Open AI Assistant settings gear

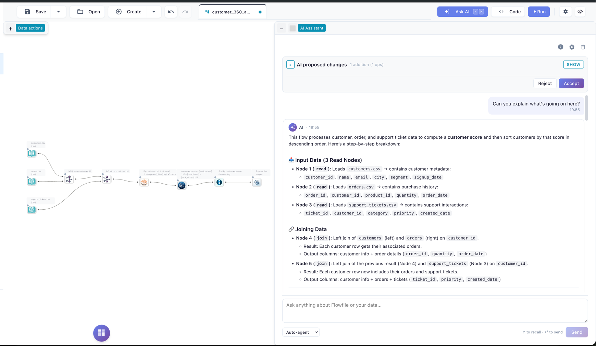click(x=572, y=47)
